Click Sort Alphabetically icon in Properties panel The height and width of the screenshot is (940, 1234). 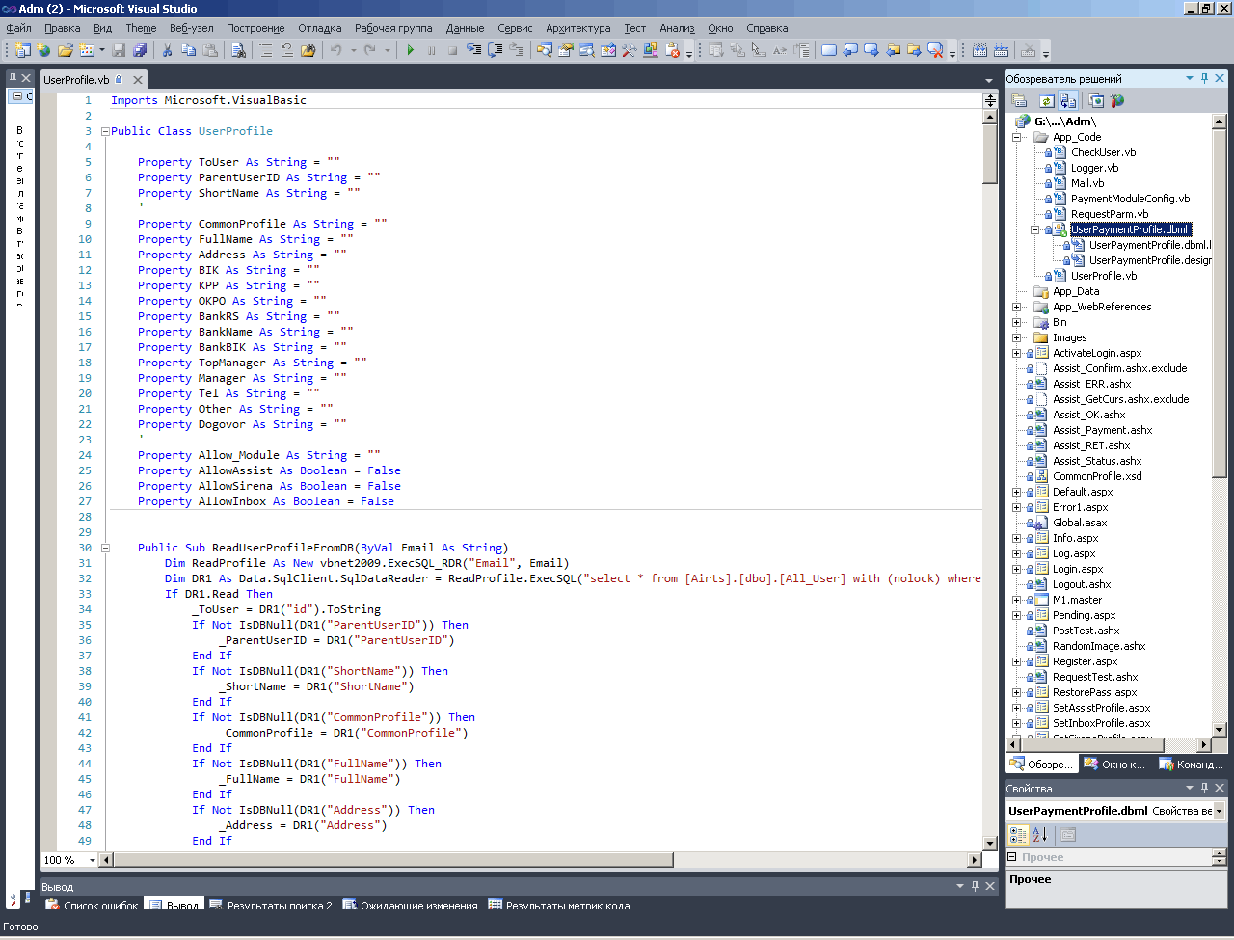[1039, 835]
